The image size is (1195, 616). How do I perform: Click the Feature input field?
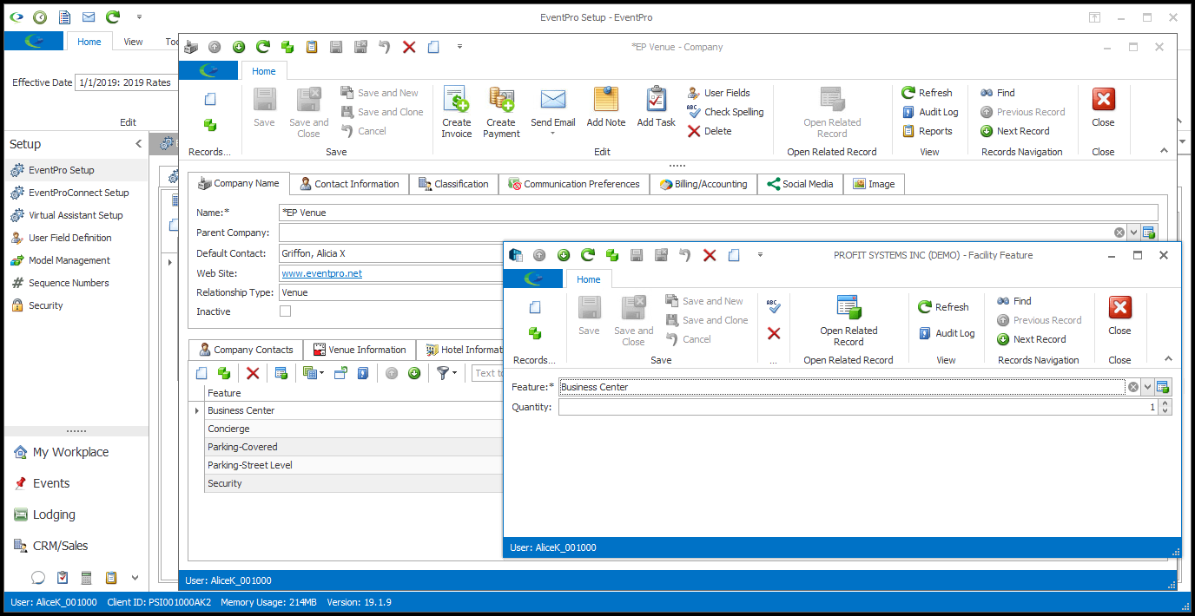pyautogui.click(x=841, y=387)
